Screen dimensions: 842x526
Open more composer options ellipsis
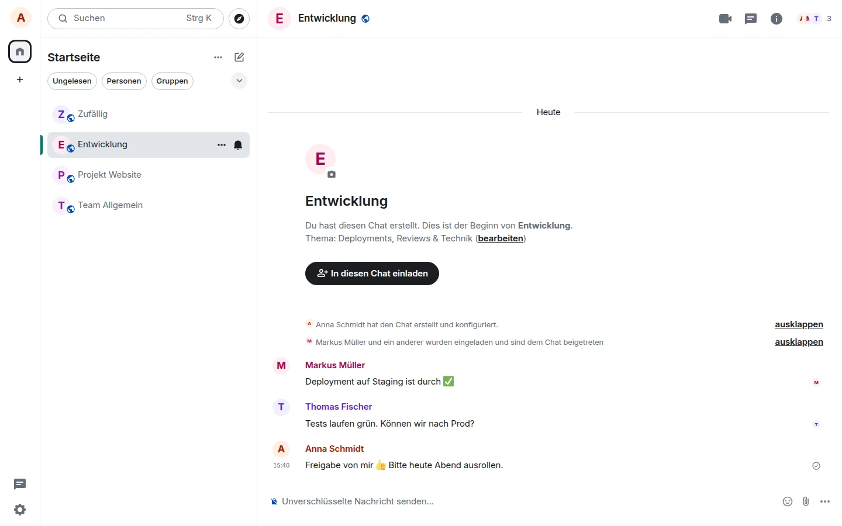825,501
